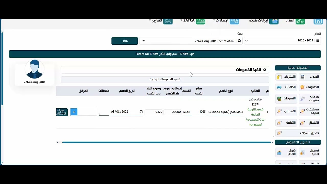
Task: Open السداد menu label in top navigation
Action: pos(290,20)
